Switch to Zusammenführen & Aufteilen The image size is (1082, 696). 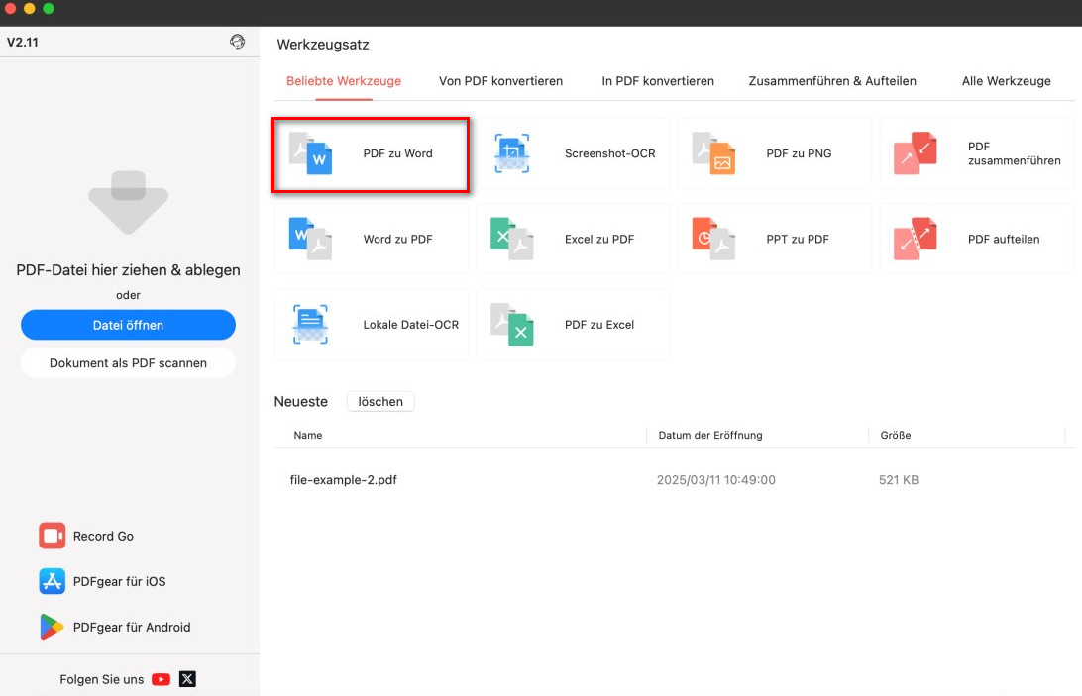[832, 81]
